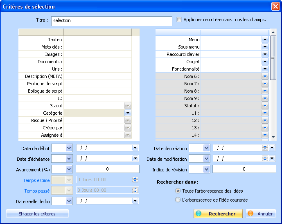The height and width of the screenshot is (224, 282).
Task: Expand the Catégorie dropdown arrow
Action: click(128, 113)
